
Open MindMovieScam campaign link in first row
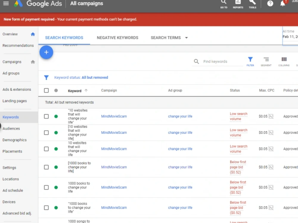click(114, 117)
